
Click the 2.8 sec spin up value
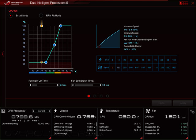[63, 85]
